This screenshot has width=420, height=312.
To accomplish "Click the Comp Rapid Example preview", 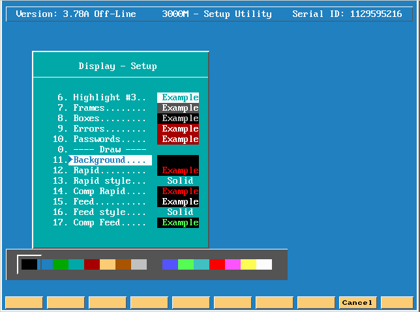I will [178, 191].
